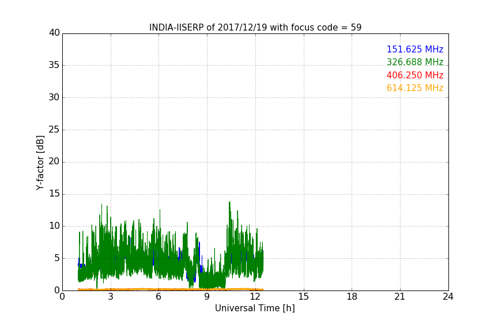Click y-axis tick label 30
This screenshot has width=498, height=332.
pos(54,97)
